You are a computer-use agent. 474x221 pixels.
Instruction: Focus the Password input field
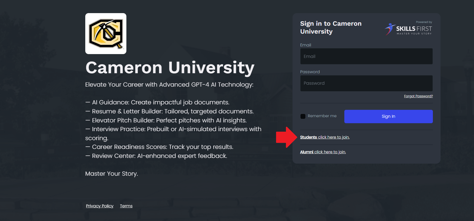point(366,83)
